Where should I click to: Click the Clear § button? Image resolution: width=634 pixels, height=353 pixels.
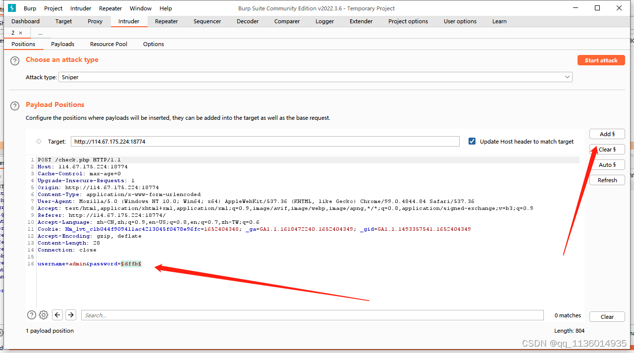point(607,150)
